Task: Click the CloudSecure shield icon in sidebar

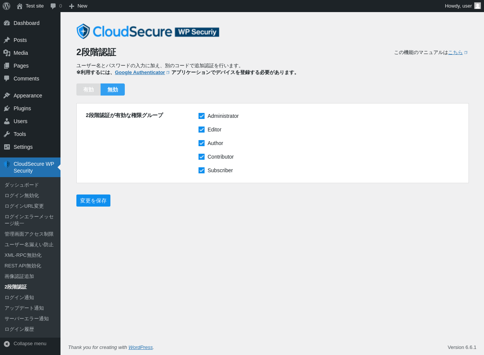Action: 7,164
